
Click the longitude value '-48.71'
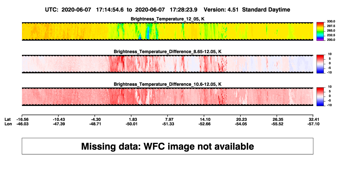click(x=95, y=124)
